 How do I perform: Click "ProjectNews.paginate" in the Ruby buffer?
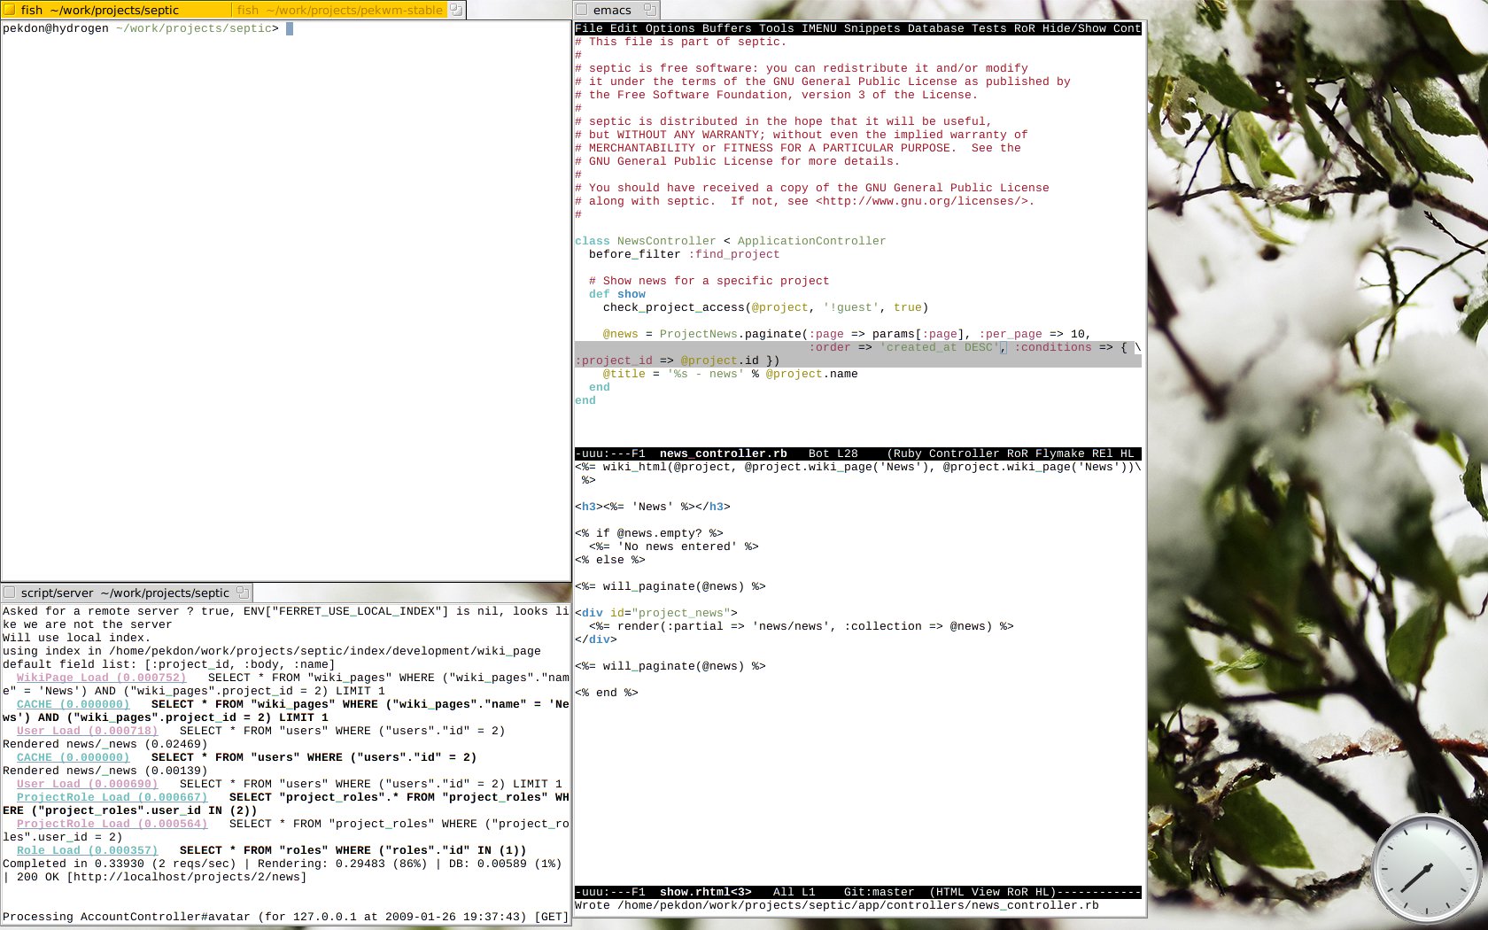click(x=731, y=334)
